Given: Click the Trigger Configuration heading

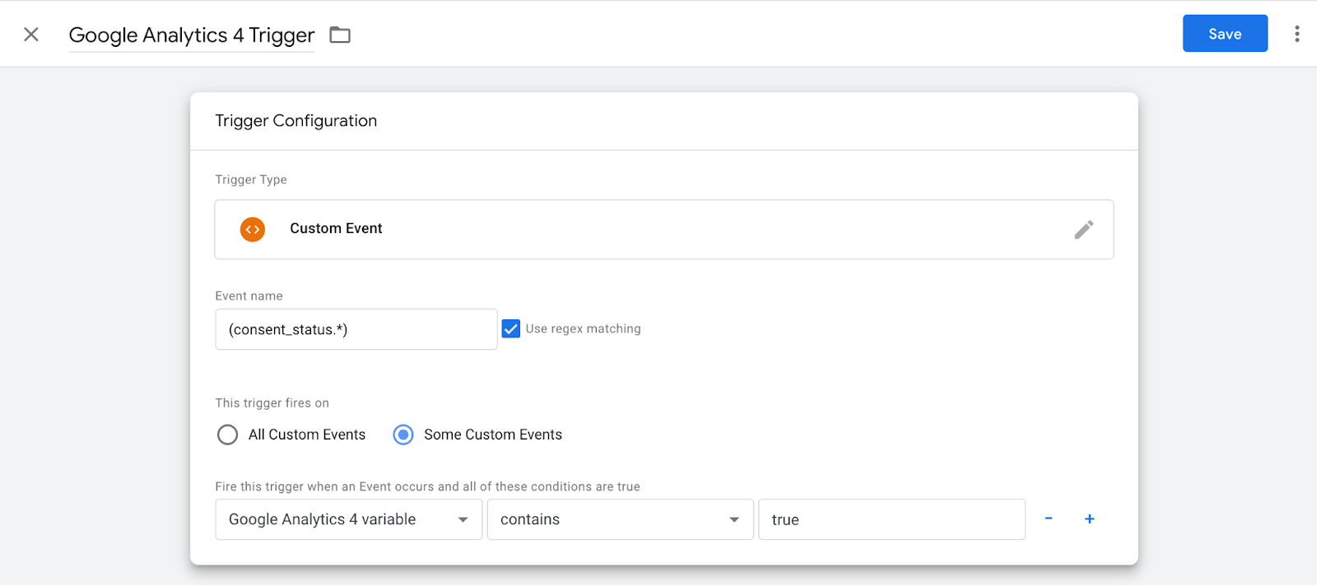Looking at the screenshot, I should [x=296, y=121].
